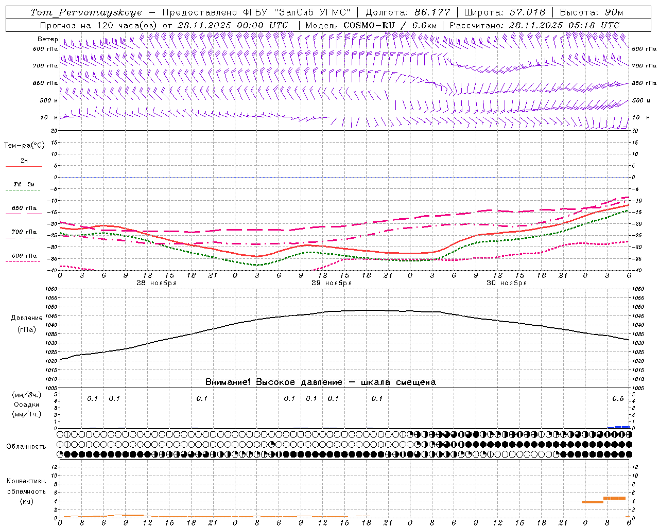Click the '(гПа)' unit under Давление
This screenshot has height=527, width=659.
pyautogui.click(x=27, y=329)
